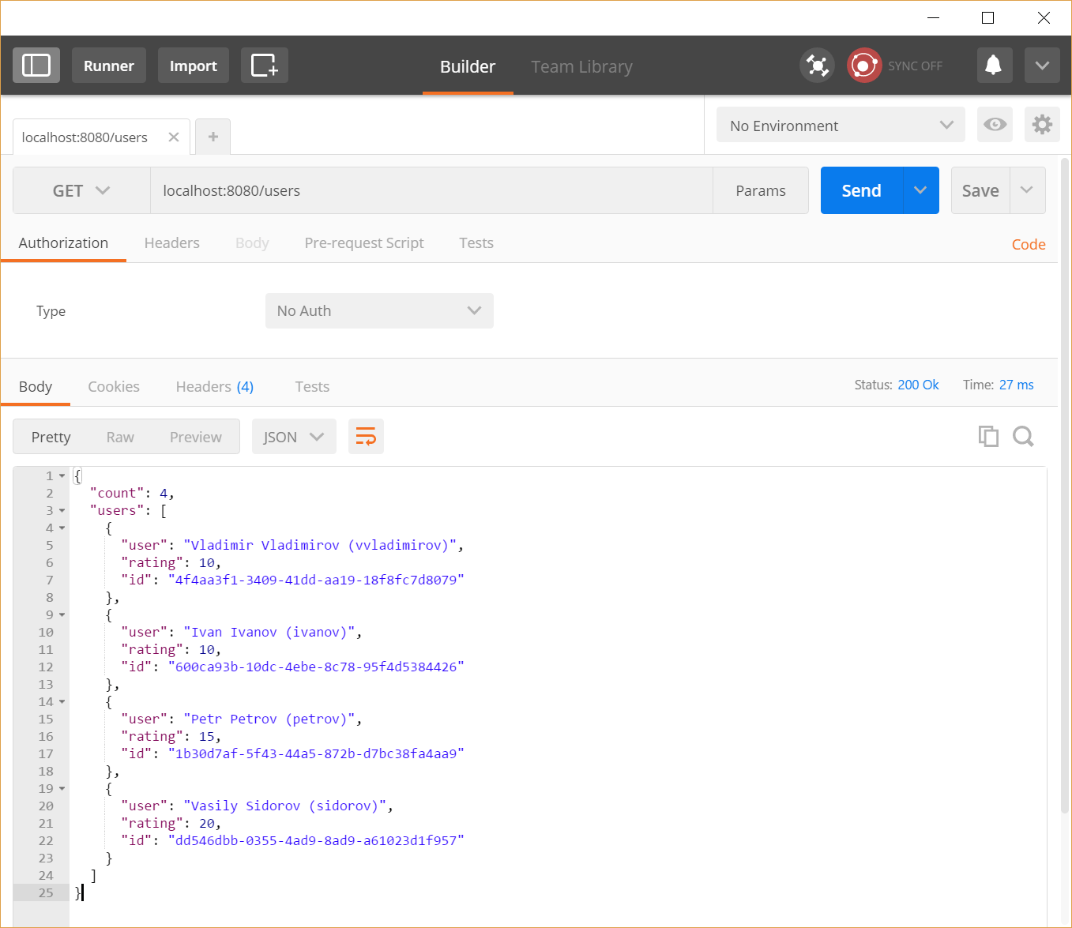Toggle the sidebar panel icon

(36, 65)
